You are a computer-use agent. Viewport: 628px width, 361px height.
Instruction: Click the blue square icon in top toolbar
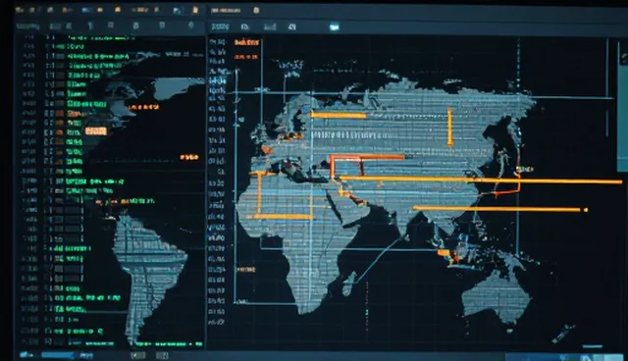[x=86, y=10]
